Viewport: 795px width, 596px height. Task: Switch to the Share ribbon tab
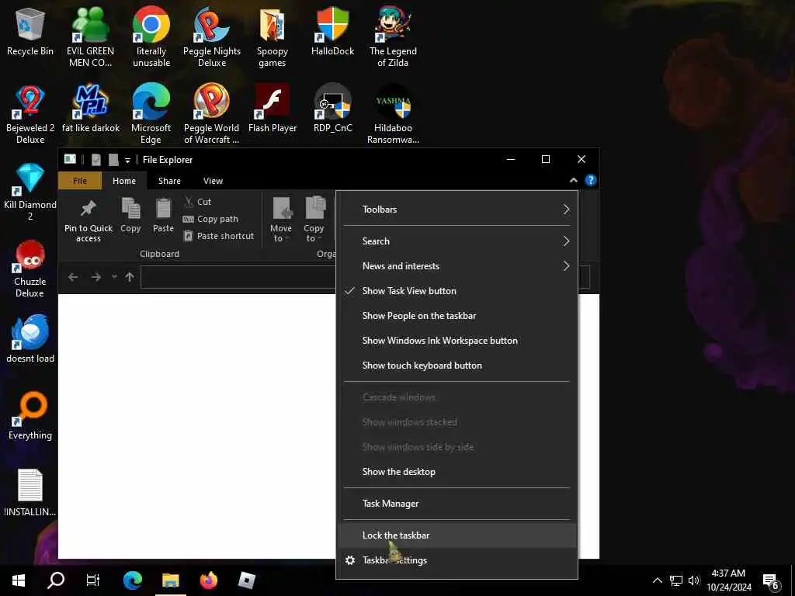(x=169, y=181)
